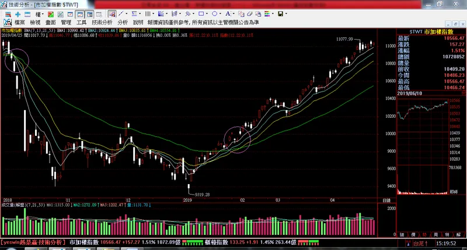Restore the inner chart window
467x250 pixels.
pyautogui.click(x=455, y=23)
